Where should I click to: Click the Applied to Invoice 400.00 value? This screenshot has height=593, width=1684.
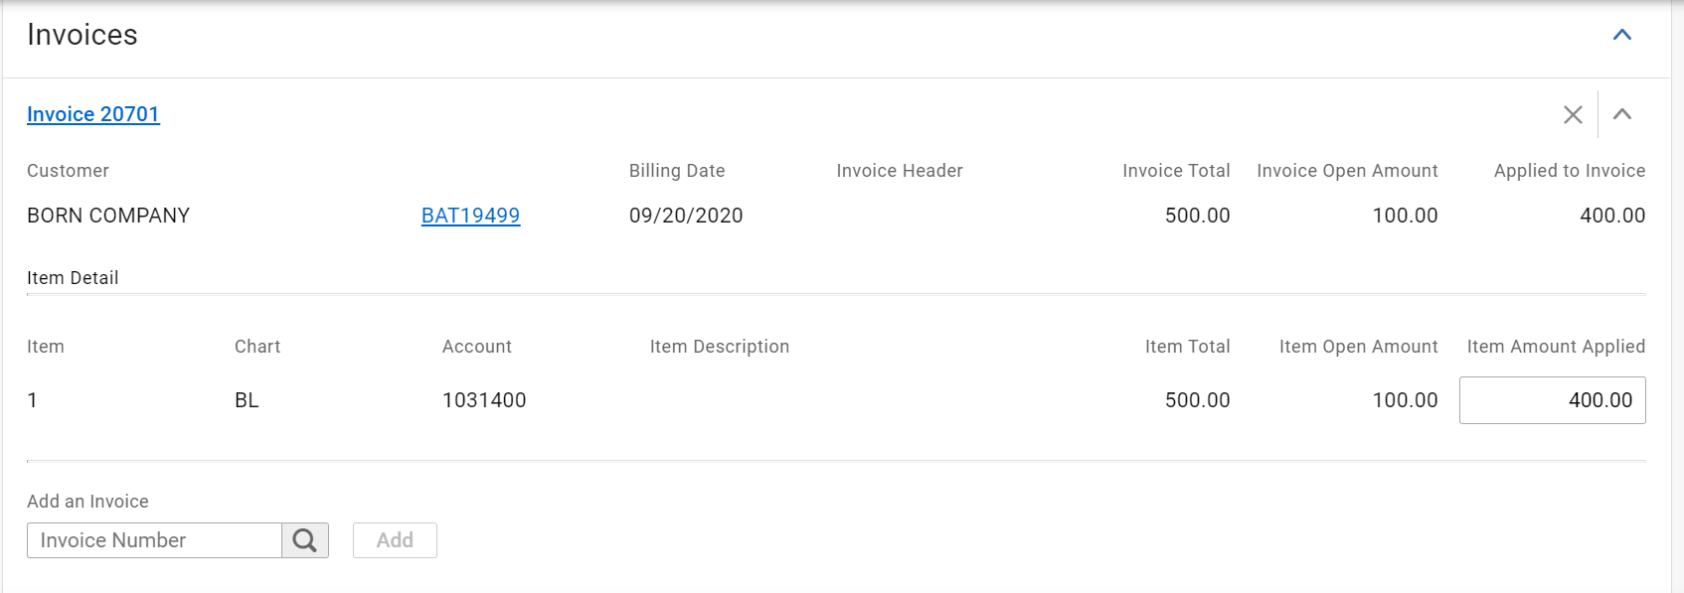click(x=1612, y=216)
